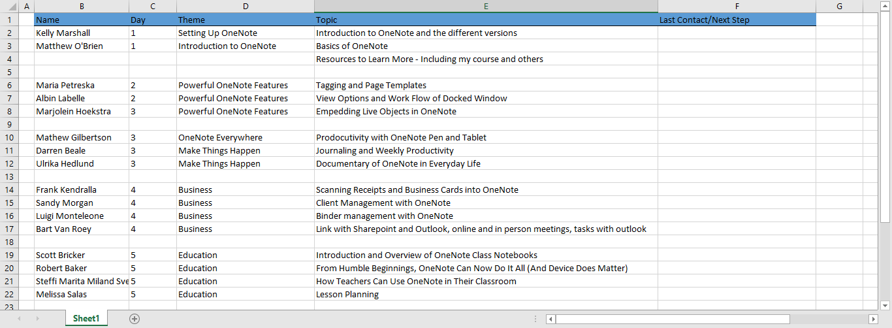Click 'Empedding Live Objects in OneNote' cell
The image size is (892, 328).
[486, 111]
